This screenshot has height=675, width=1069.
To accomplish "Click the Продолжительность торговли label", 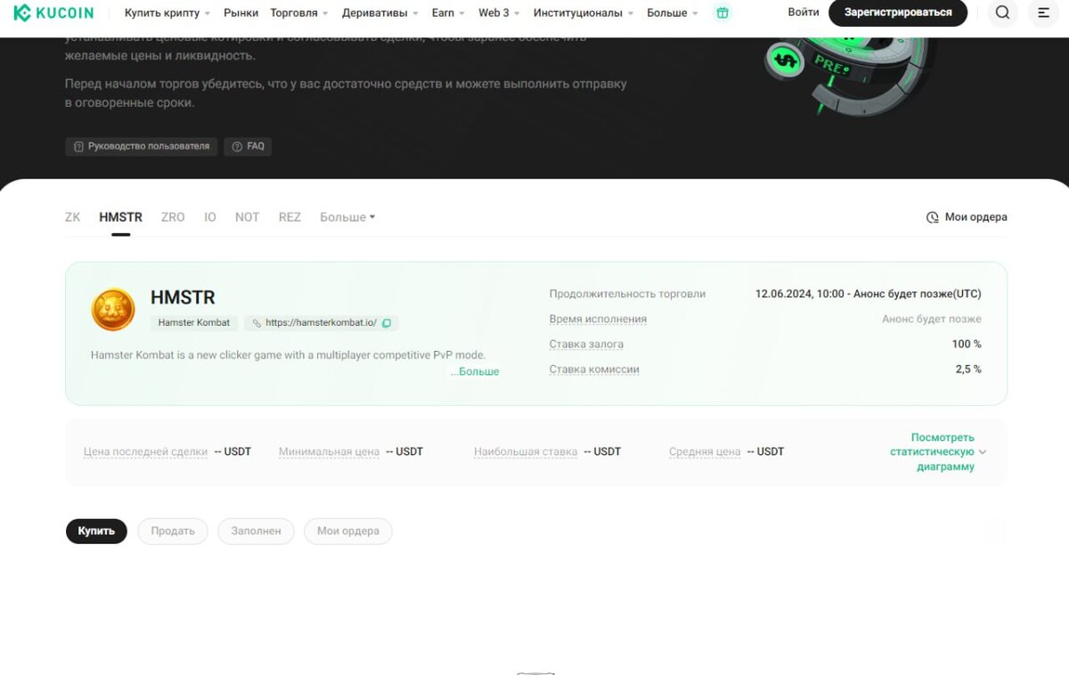I will [627, 294].
